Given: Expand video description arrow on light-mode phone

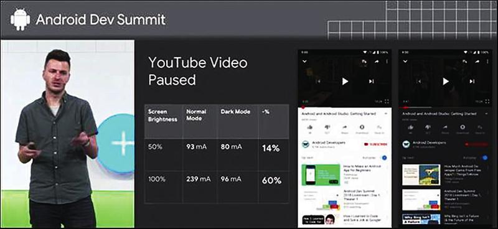Looking at the screenshot, I should point(386,113).
